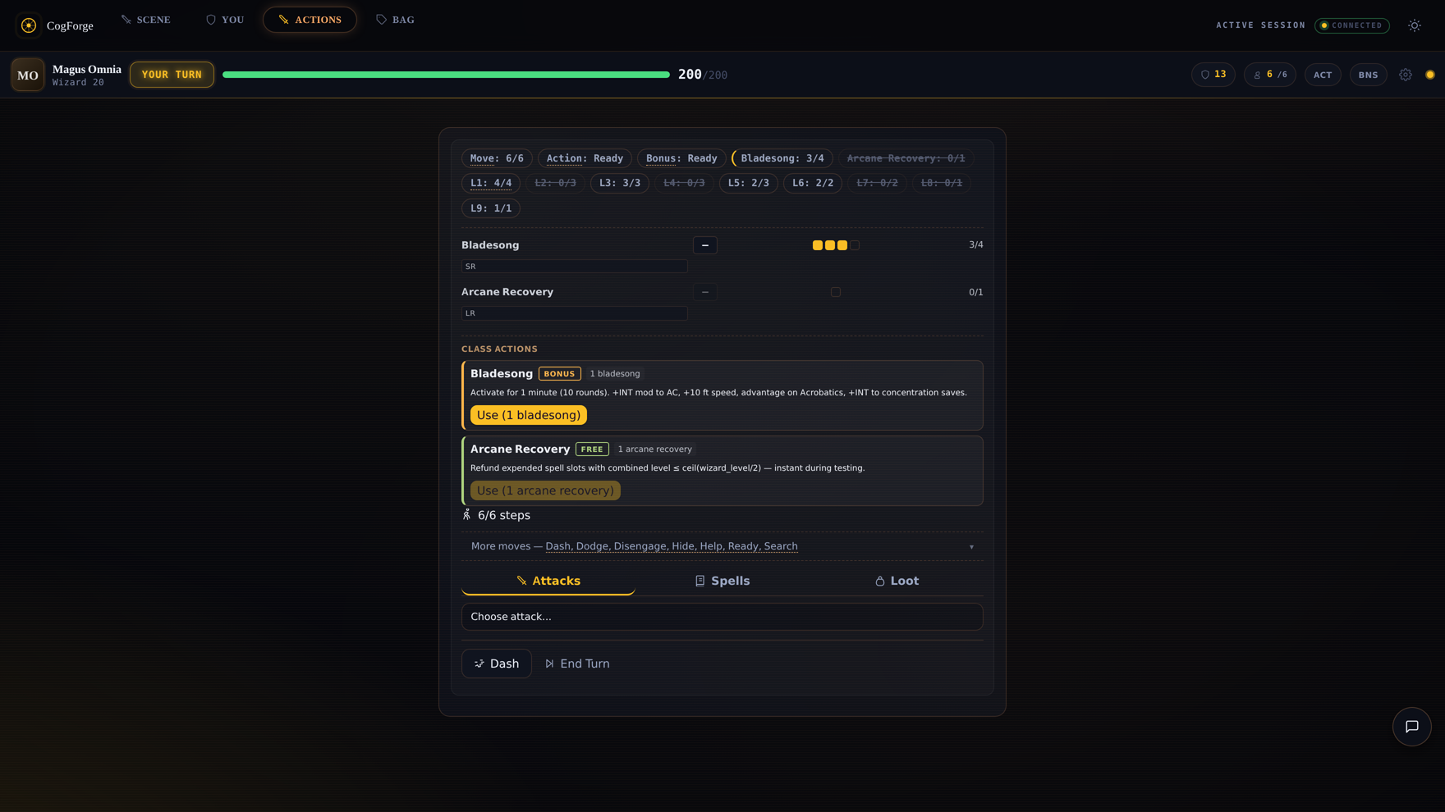
Task: Toggle the first Bladesong charge pip
Action: click(x=817, y=245)
